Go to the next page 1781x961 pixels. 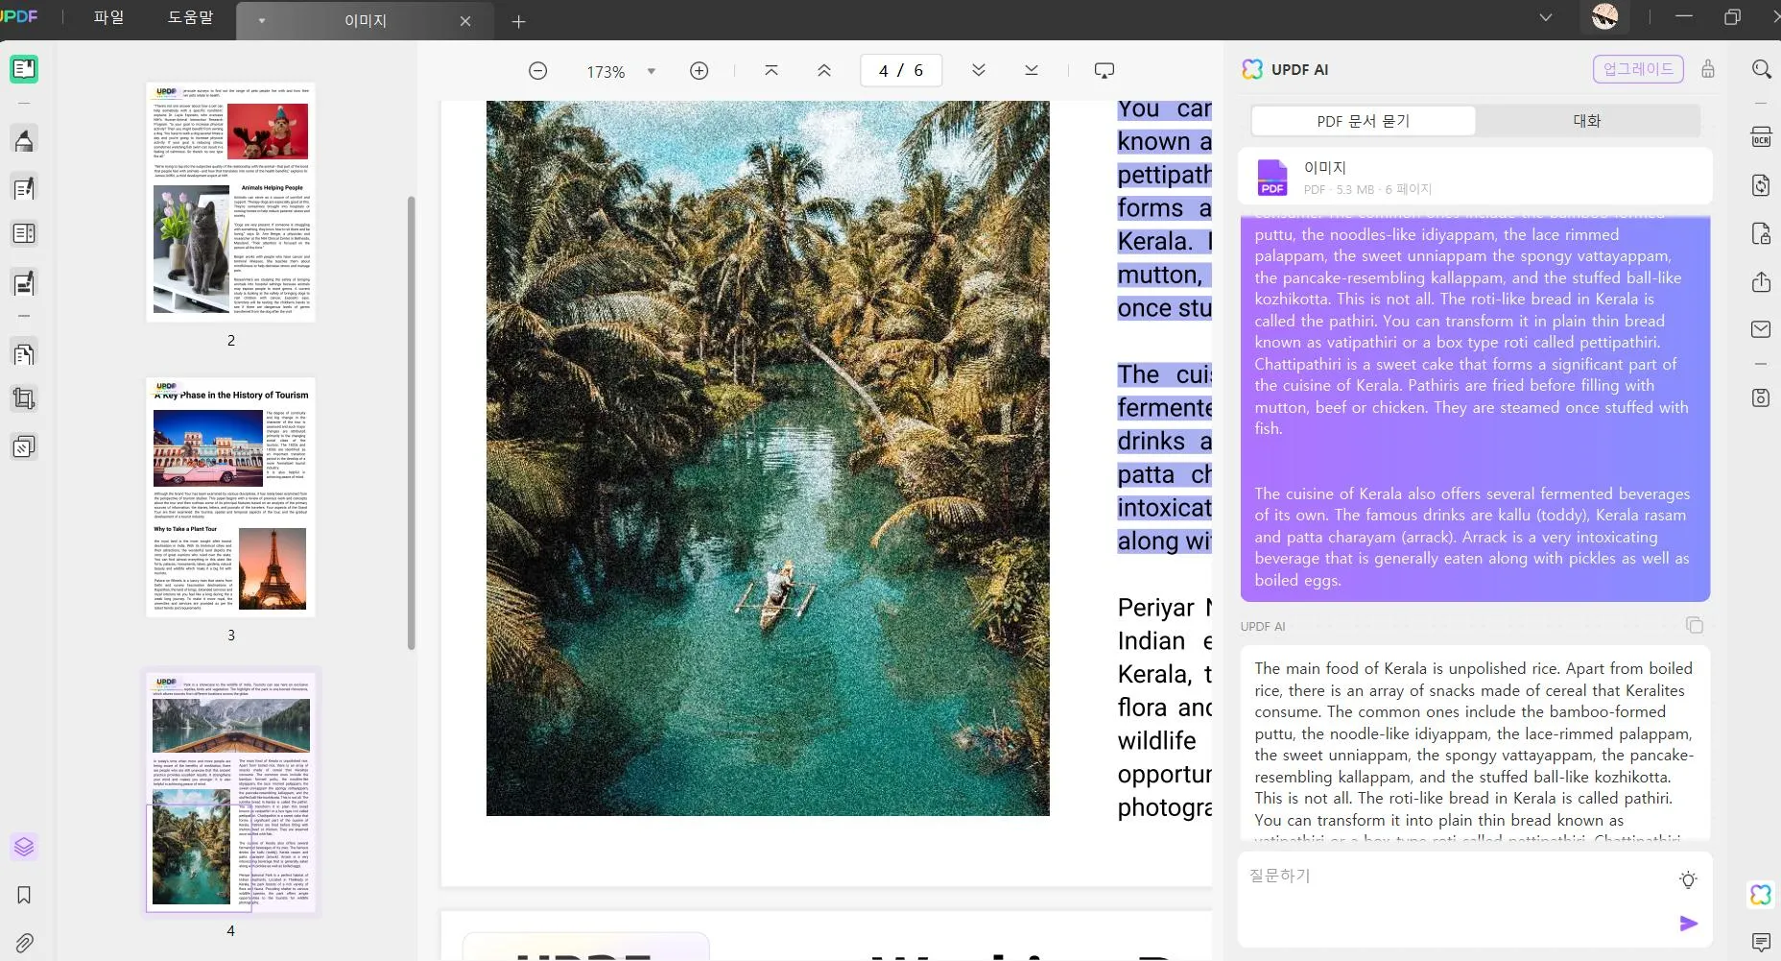(x=979, y=70)
